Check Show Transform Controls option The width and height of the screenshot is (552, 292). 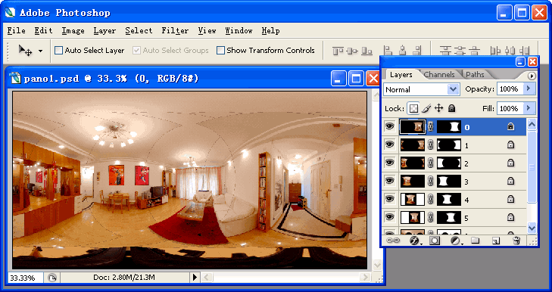220,51
